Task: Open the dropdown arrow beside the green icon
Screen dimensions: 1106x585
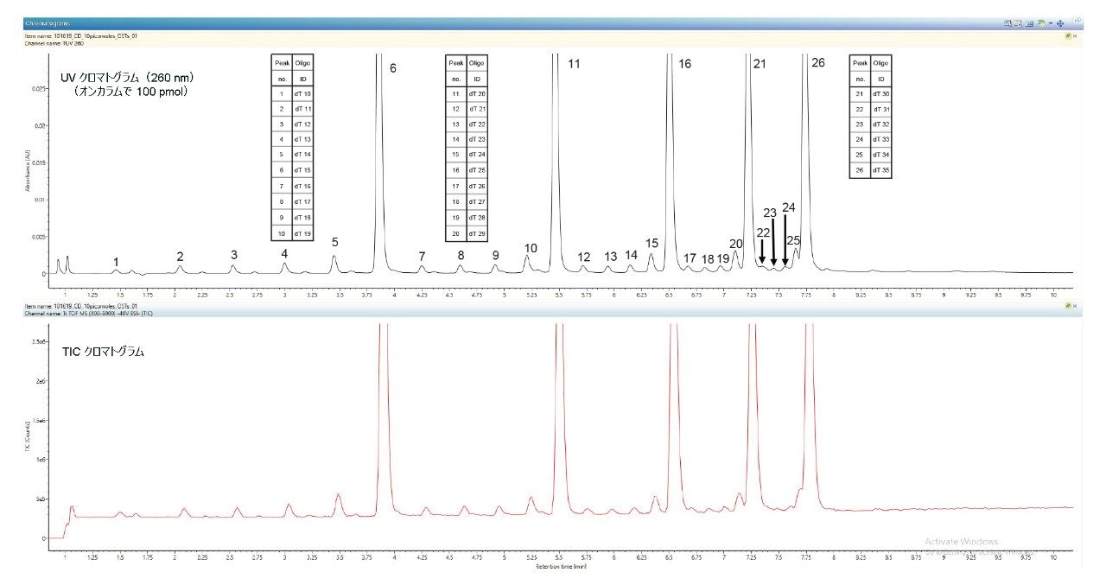Action: 1050,23
